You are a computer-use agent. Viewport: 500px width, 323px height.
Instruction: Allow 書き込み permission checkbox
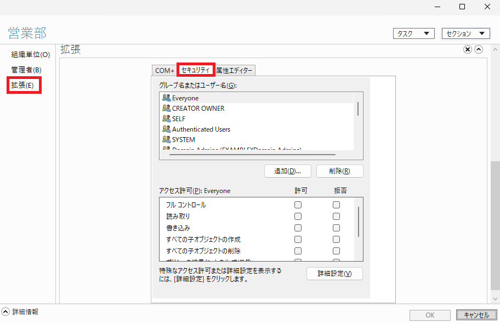click(298, 228)
